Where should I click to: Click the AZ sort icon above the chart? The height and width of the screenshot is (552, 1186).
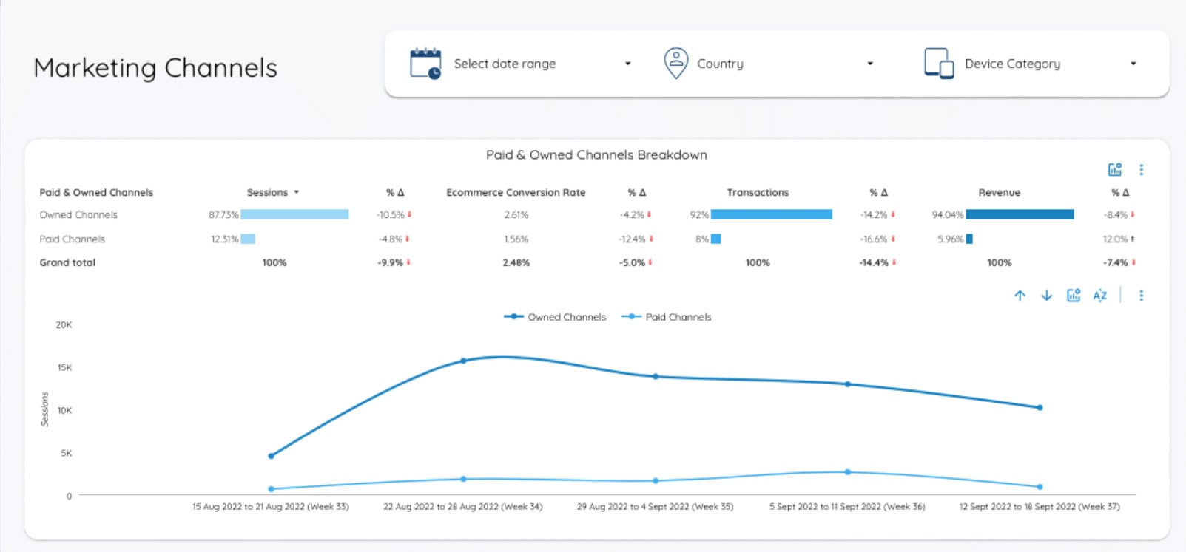click(x=1100, y=296)
